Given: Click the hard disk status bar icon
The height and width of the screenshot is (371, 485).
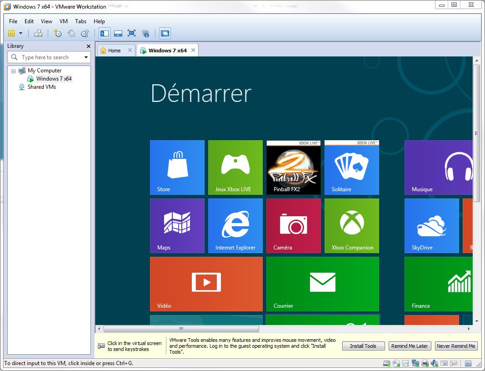Looking at the screenshot, I should 387,363.
